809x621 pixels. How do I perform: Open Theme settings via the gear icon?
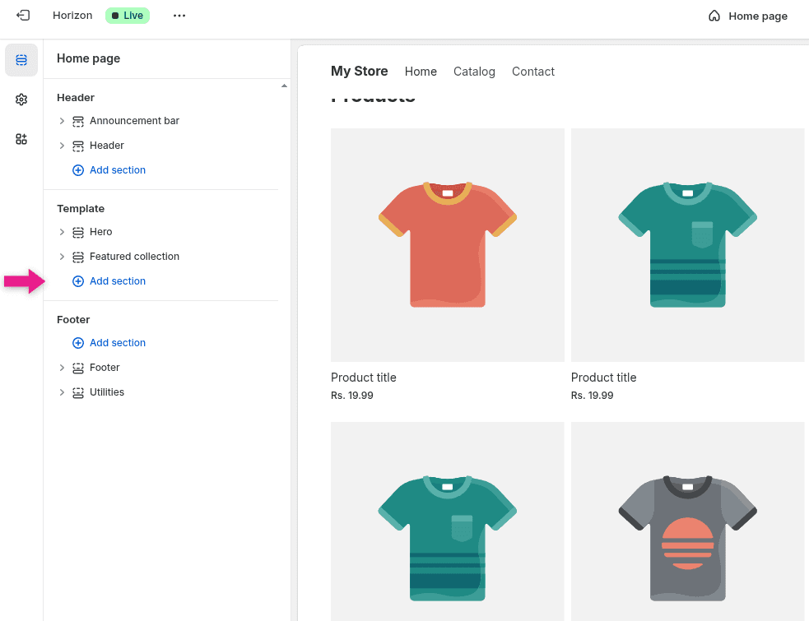(21, 99)
